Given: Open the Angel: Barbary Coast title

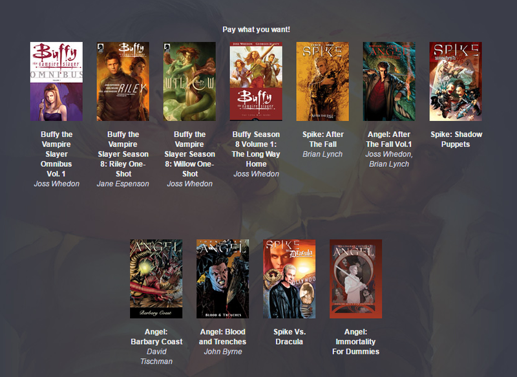Looking at the screenshot, I should (156, 337).
